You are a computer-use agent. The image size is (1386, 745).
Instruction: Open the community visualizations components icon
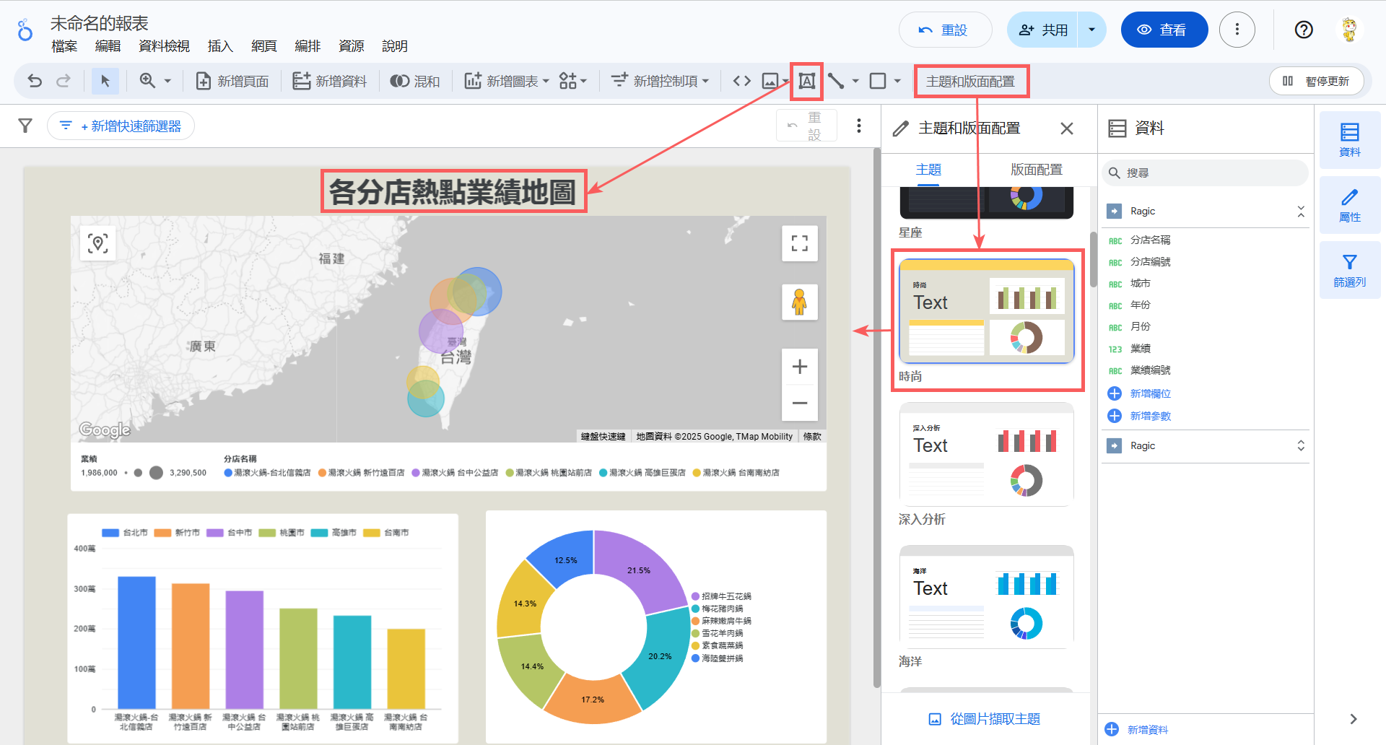pyautogui.click(x=573, y=81)
